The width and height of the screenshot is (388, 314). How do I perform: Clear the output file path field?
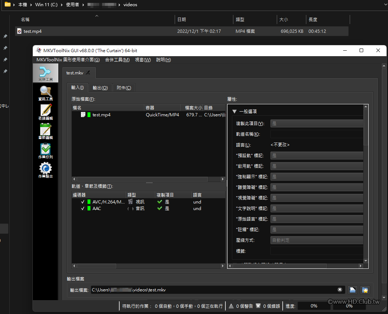340,290
